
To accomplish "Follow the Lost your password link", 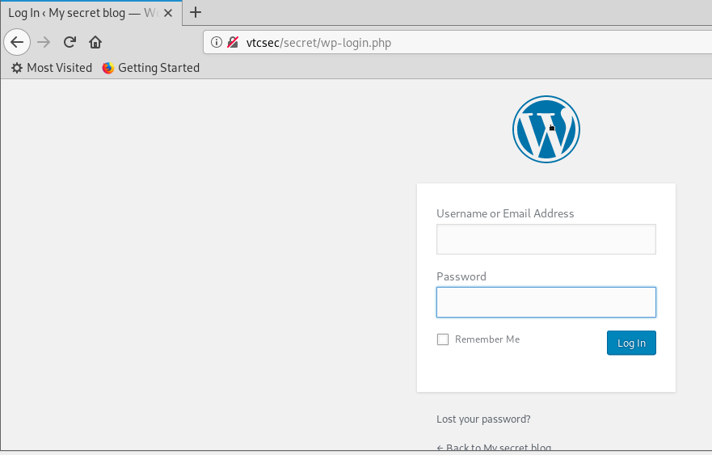I will click(x=483, y=419).
